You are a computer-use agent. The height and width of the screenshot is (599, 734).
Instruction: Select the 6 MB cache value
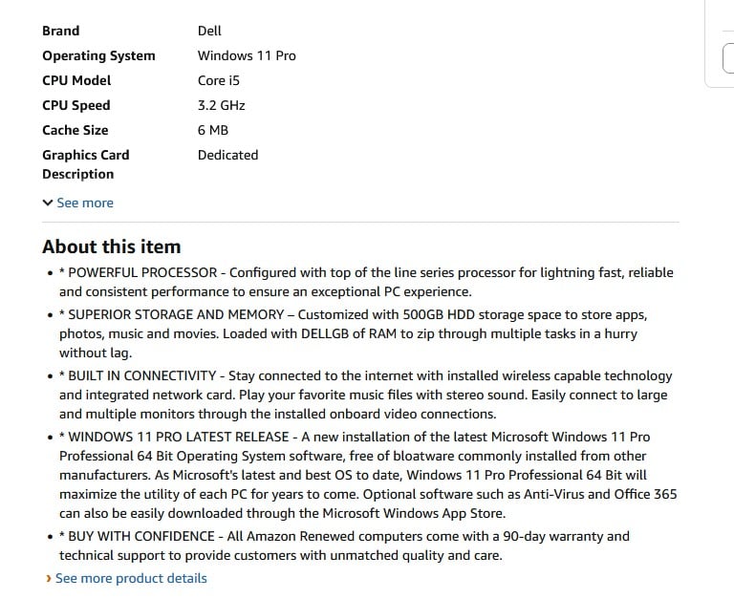pos(213,130)
